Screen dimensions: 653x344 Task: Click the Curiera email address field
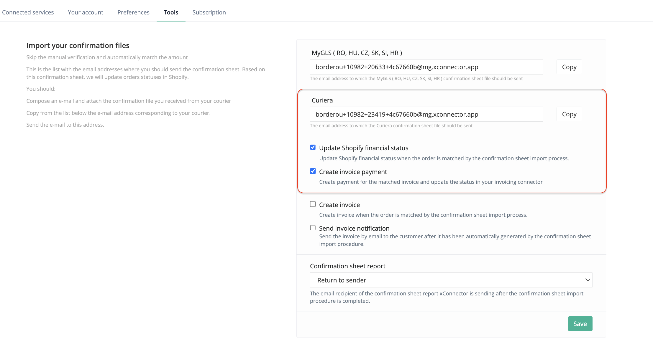pos(426,114)
